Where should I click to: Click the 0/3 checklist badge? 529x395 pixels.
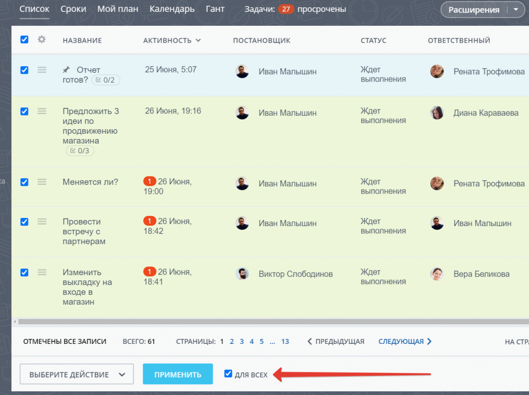tap(80, 151)
